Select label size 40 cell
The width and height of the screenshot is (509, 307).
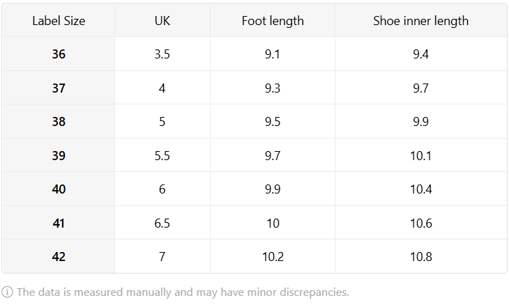[x=59, y=189]
